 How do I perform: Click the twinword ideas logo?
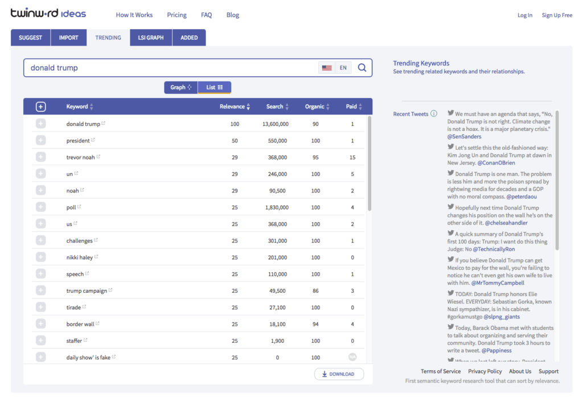(48, 13)
